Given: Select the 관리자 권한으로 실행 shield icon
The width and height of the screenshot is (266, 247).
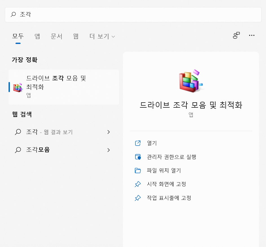Looking at the screenshot, I should click(138, 157).
